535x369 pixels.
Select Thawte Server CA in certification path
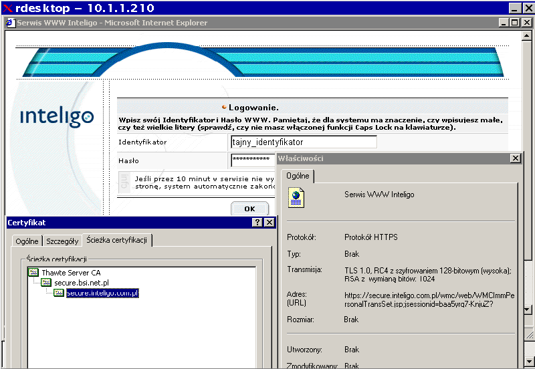(x=71, y=273)
